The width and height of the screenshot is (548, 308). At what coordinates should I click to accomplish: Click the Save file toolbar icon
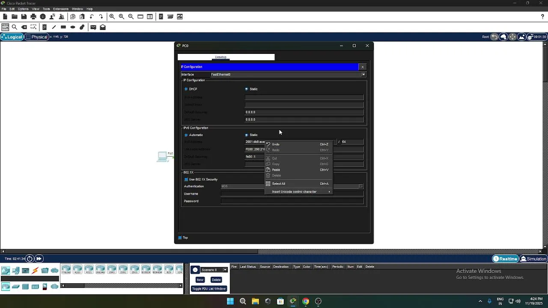pyautogui.click(x=24, y=17)
